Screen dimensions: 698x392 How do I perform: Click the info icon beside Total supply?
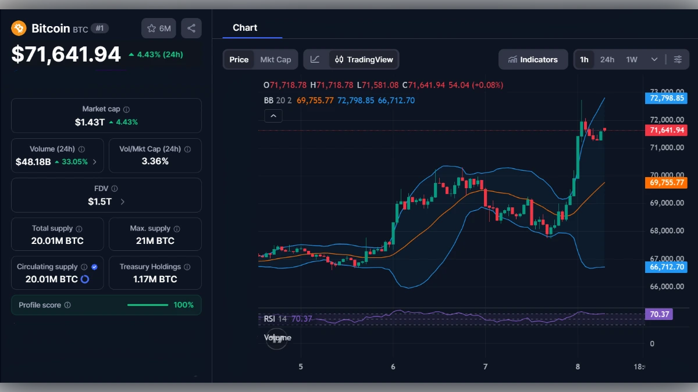[x=79, y=228]
